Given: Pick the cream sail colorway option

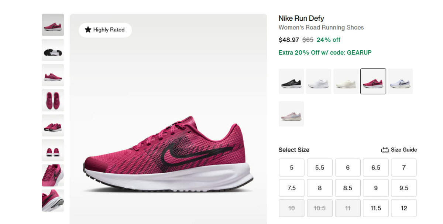Looking at the screenshot, I should click(346, 81).
